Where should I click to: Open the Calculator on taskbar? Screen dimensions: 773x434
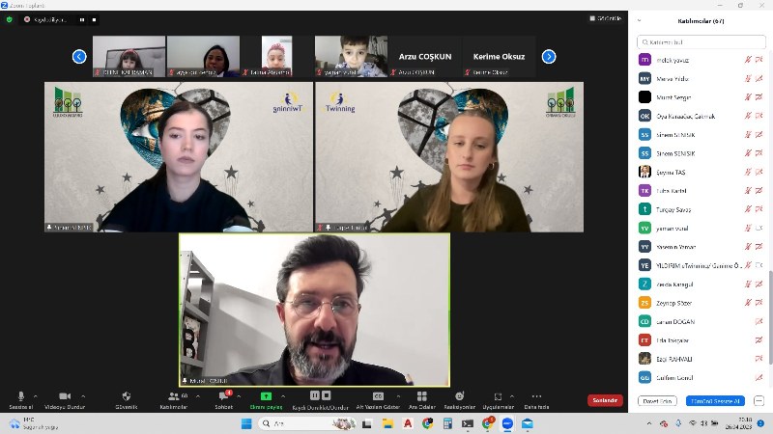447,423
